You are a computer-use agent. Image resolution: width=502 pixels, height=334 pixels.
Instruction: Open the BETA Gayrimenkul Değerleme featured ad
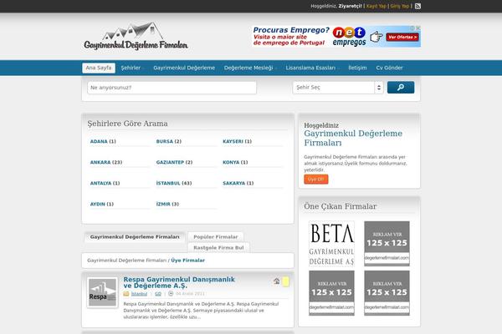tap(331, 244)
